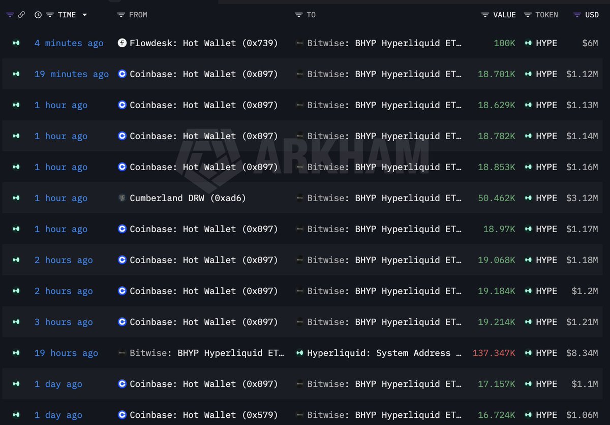Click Coinbase logo in 19 minutes ago row
The height and width of the screenshot is (425, 610).
point(122,74)
